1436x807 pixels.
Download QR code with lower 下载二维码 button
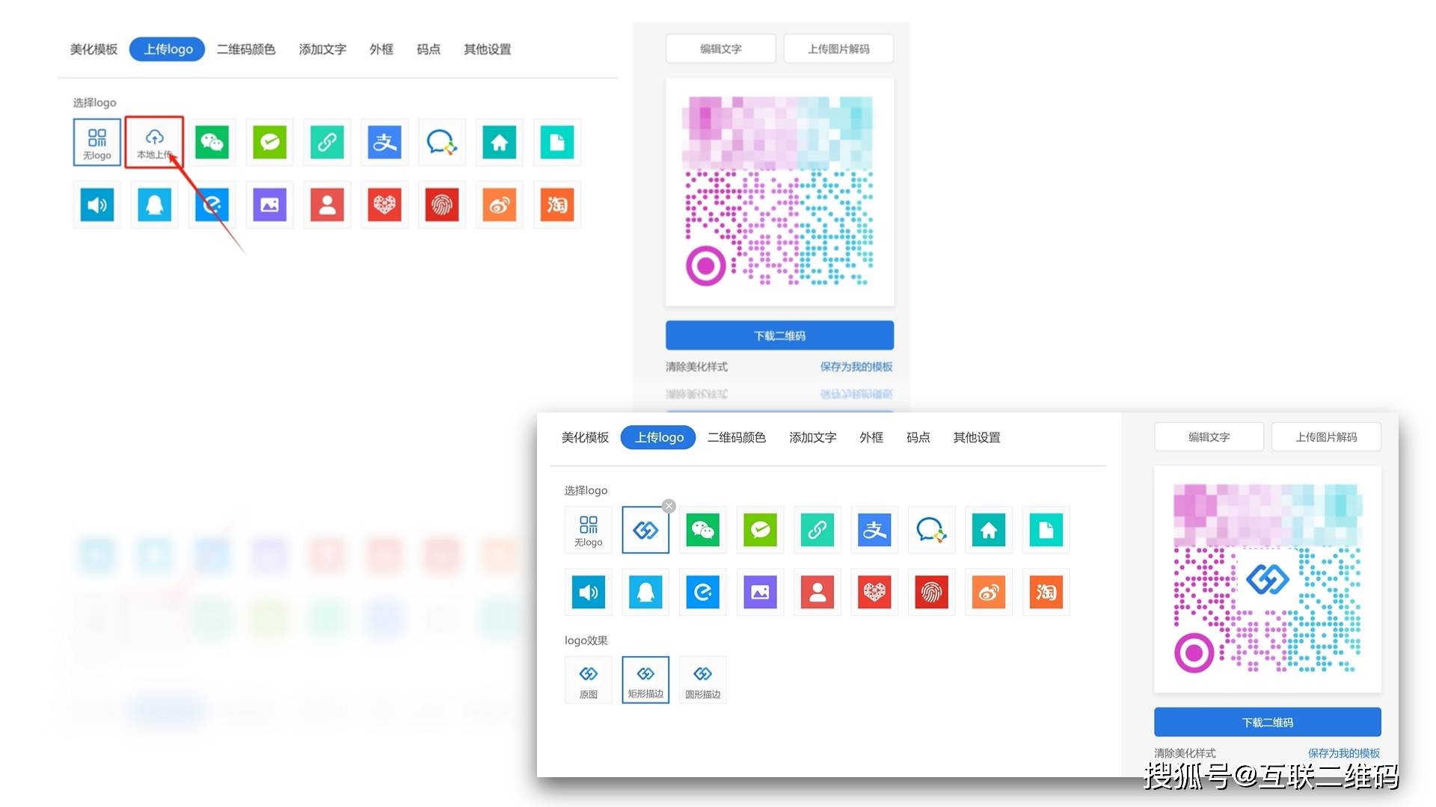1268,723
